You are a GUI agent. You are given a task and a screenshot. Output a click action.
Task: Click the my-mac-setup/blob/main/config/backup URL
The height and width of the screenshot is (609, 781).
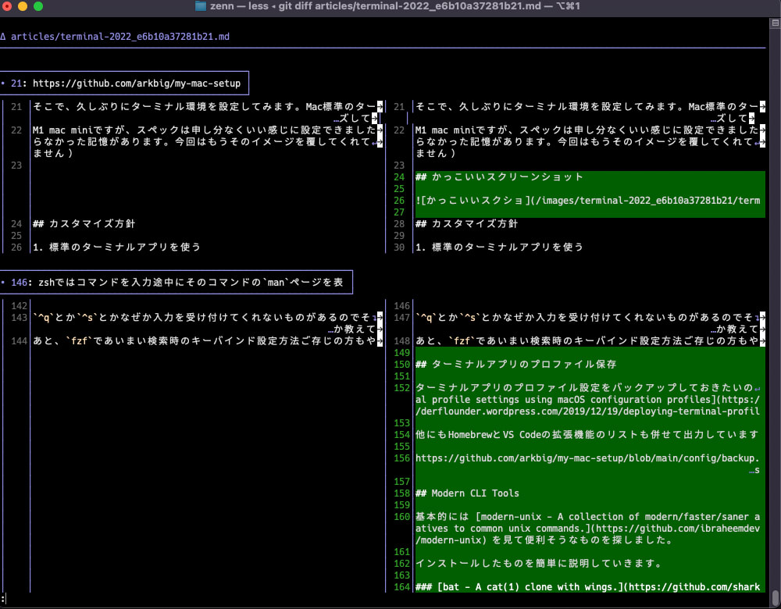click(588, 458)
